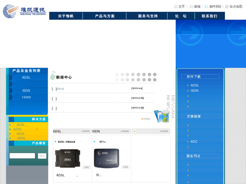Click the envelope icon beside 邮箱

point(191,6)
